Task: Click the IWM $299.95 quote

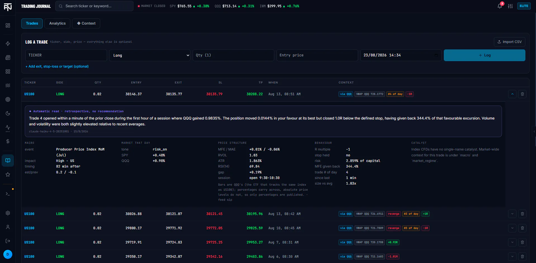Action: click(279, 6)
